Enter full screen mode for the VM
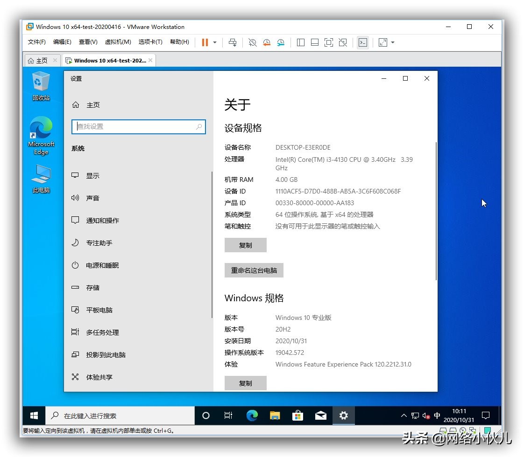The image size is (524, 457). (329, 42)
